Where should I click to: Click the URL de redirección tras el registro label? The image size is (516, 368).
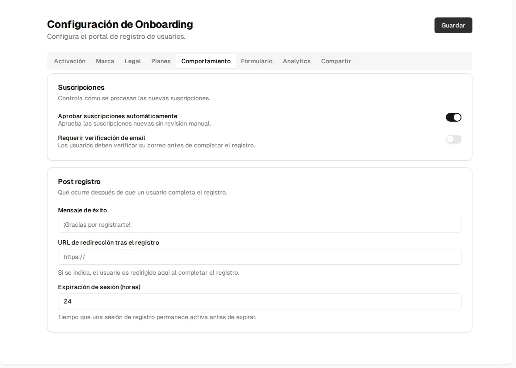[x=109, y=242]
